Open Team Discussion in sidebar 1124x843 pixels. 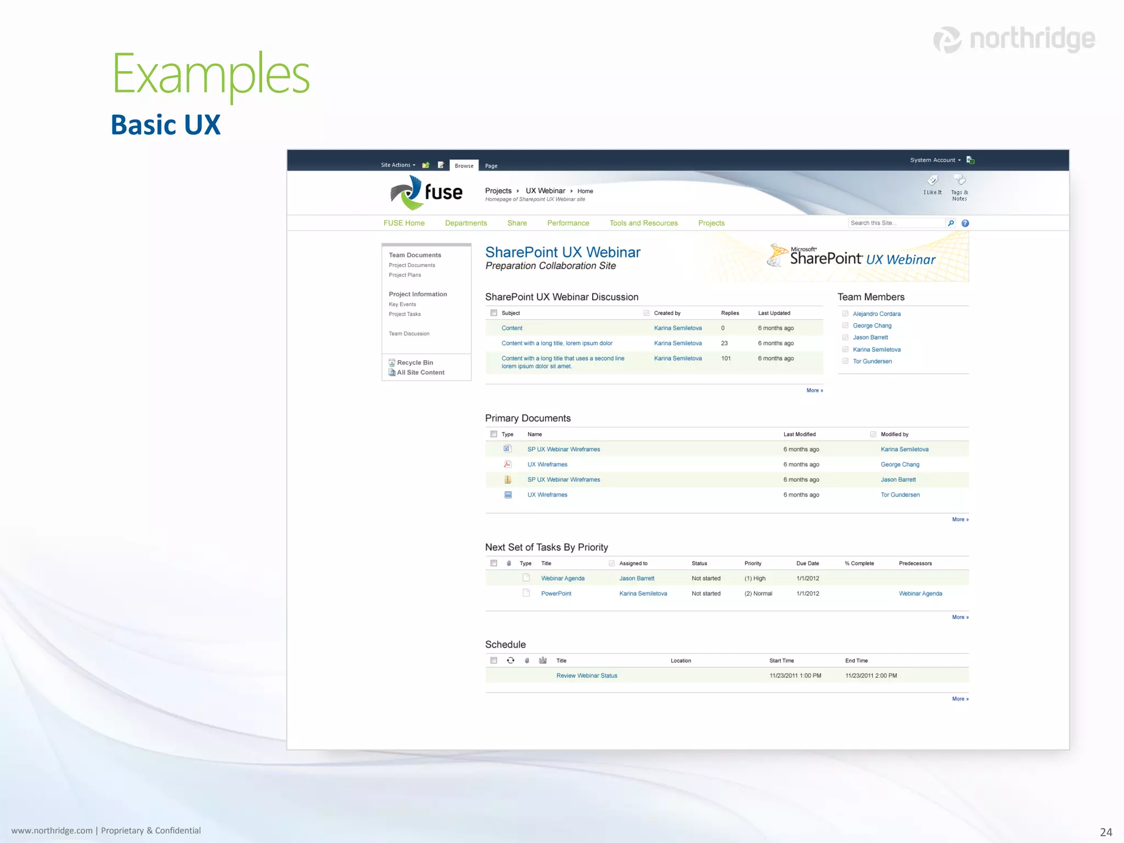click(x=409, y=334)
